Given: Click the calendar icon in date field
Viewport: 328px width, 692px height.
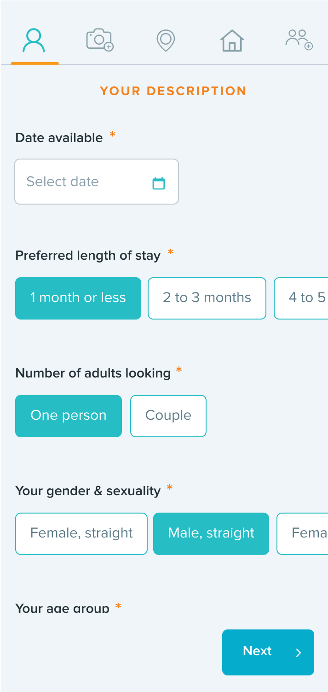Looking at the screenshot, I should click(x=159, y=183).
